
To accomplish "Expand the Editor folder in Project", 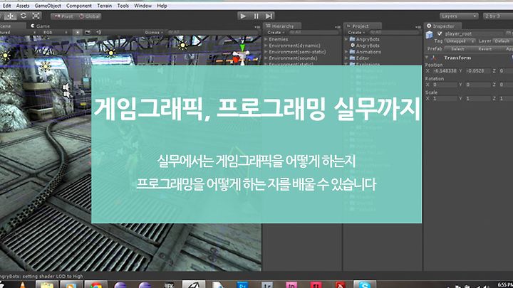I will click(x=346, y=58).
